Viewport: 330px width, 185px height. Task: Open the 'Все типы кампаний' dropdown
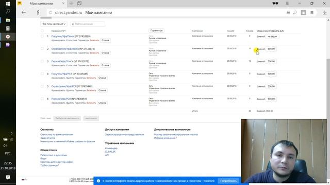point(54,24)
